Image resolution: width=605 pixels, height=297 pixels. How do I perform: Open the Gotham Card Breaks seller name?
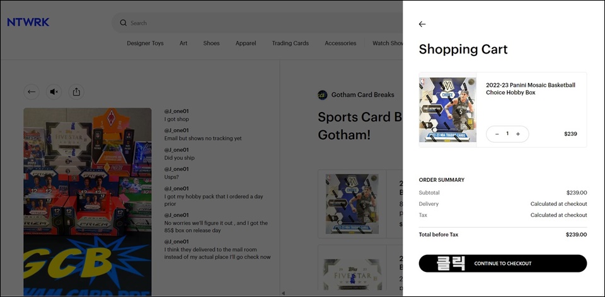[363, 95]
